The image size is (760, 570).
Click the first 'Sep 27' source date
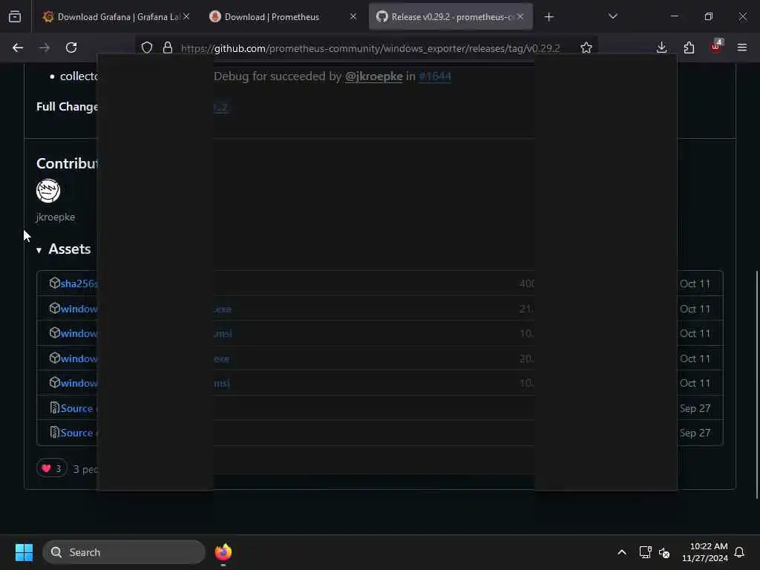tap(695, 408)
